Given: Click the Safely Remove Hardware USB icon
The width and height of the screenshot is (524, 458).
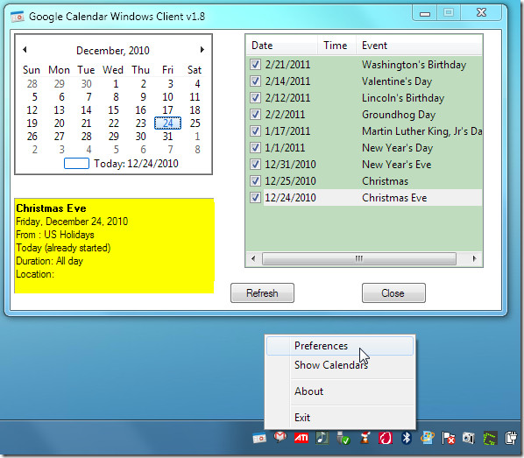Looking at the screenshot, I should [343, 438].
